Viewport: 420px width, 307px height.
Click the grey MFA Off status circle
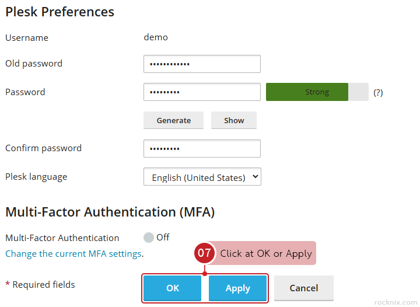[x=149, y=238]
